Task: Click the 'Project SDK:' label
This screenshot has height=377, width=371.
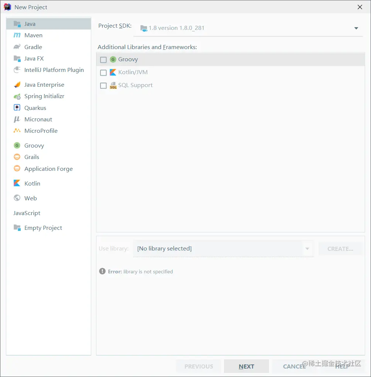Action: (115, 25)
